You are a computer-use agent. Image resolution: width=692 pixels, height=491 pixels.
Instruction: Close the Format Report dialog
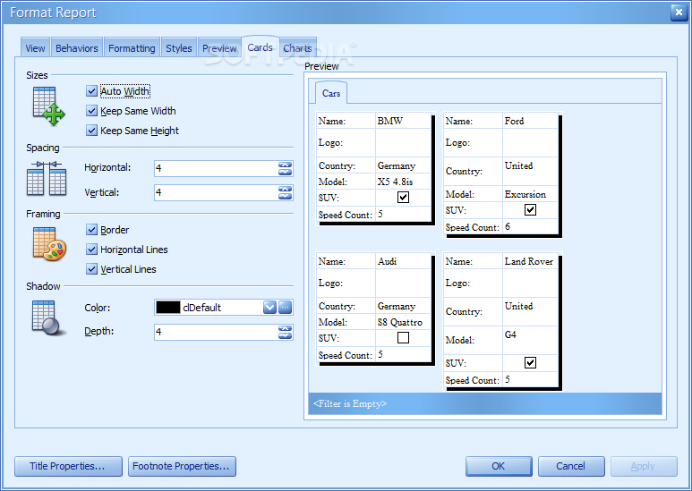[679, 13]
